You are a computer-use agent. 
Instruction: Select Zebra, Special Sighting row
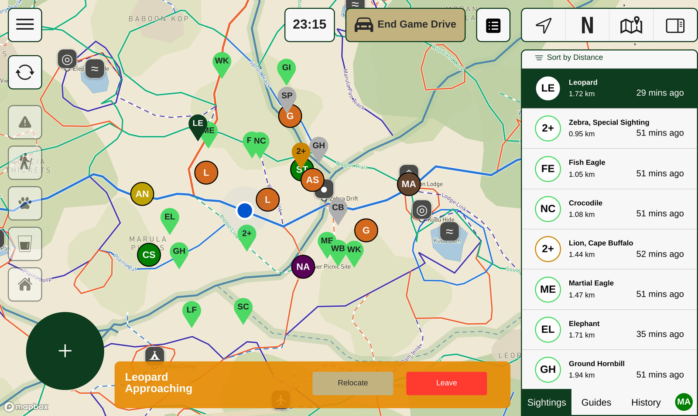[x=609, y=128]
